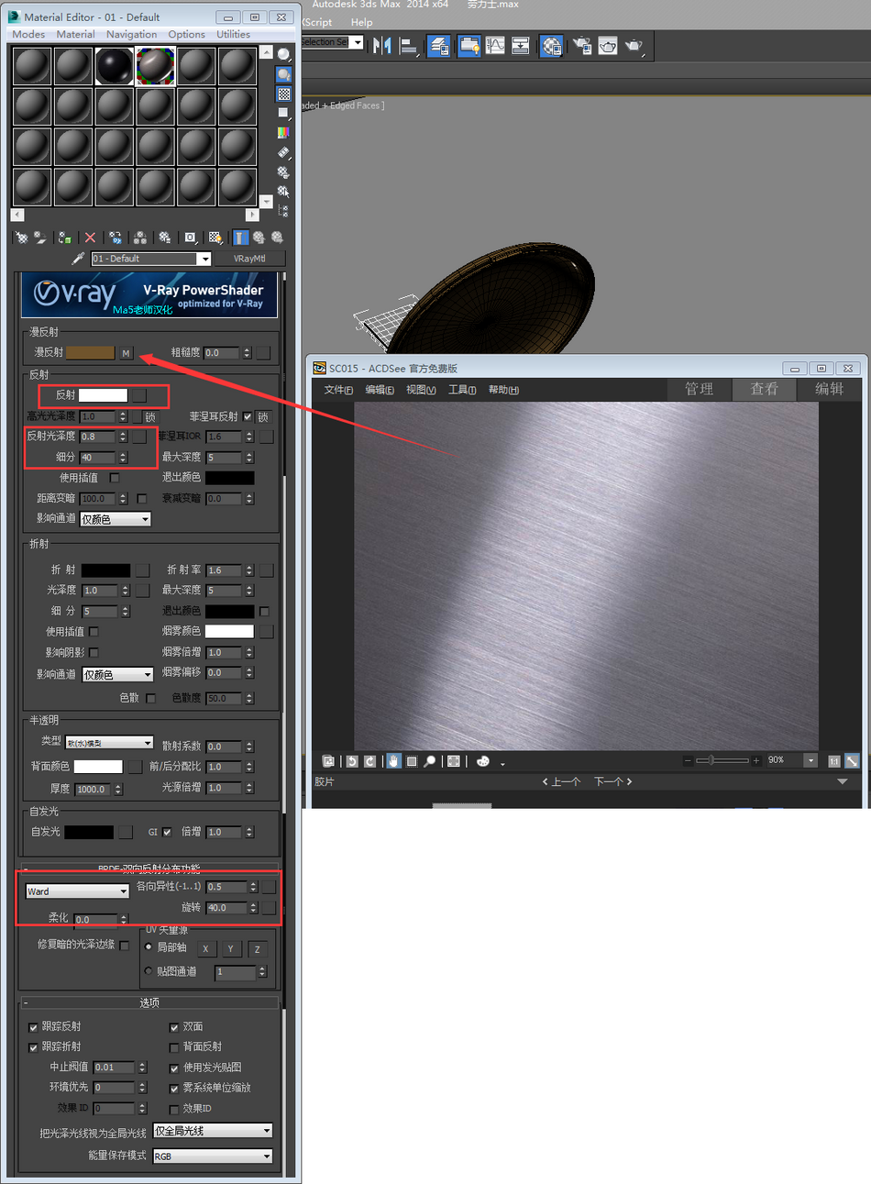
Task: Disable the 跟踪反射 checkbox
Action: 34,1027
